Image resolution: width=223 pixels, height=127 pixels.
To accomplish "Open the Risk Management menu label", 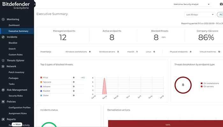I will click(17, 90).
